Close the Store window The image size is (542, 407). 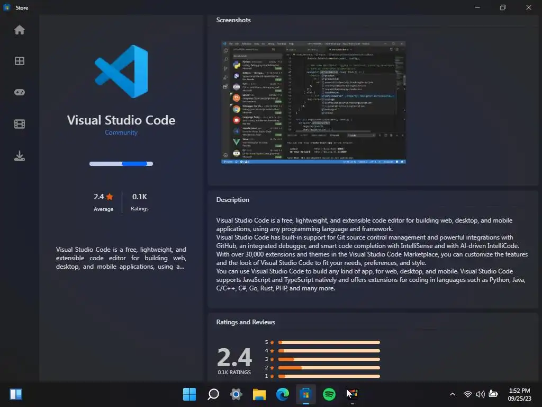(529, 7)
